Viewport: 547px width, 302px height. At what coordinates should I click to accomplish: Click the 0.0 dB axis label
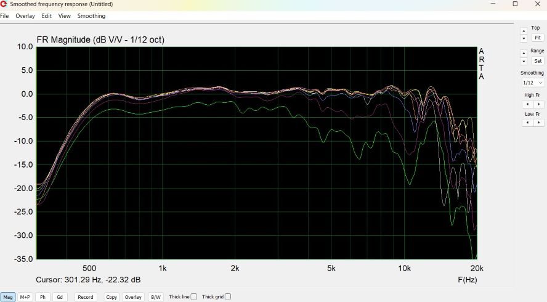click(27, 94)
